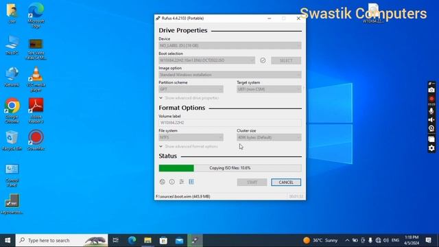Click the tray network globe icon

coord(378,240)
